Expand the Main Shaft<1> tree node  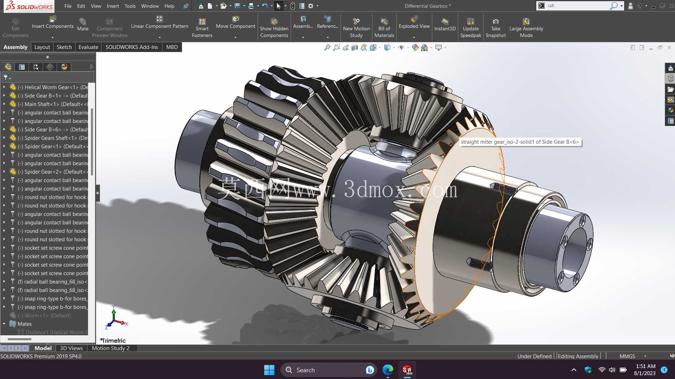(4, 104)
